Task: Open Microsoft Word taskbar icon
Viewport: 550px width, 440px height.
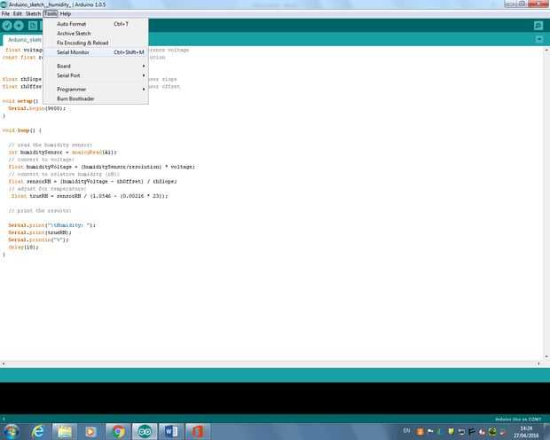Action: 171,432
